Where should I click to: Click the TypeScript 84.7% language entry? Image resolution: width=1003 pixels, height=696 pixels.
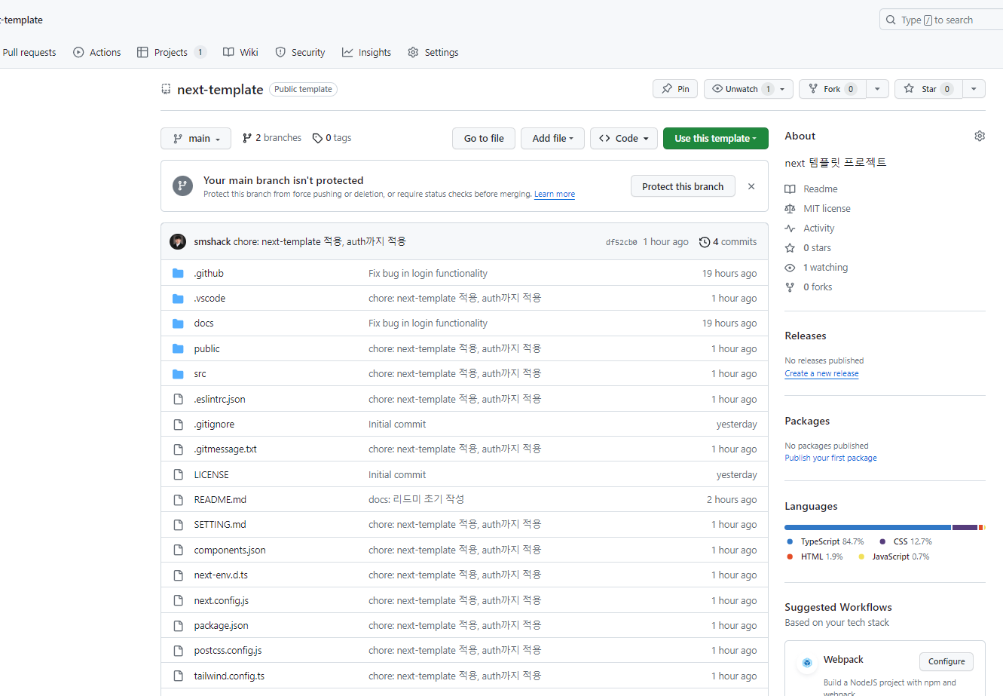pyautogui.click(x=825, y=541)
